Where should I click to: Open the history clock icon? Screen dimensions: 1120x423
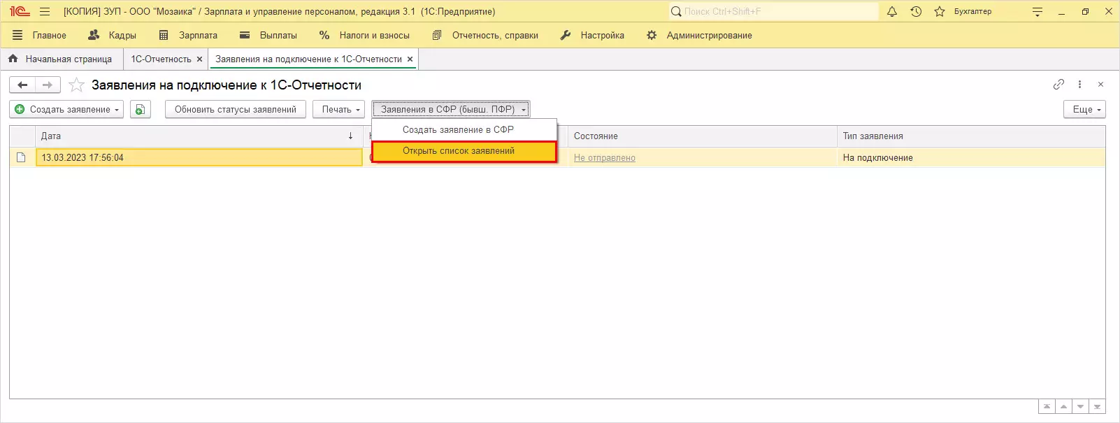tap(916, 11)
